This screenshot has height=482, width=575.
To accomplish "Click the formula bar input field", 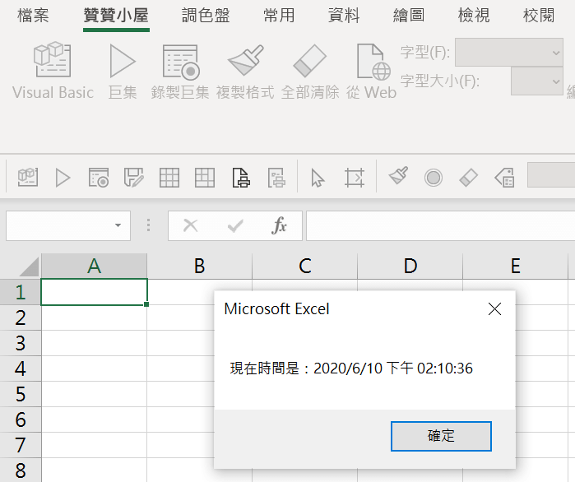I will click(440, 226).
